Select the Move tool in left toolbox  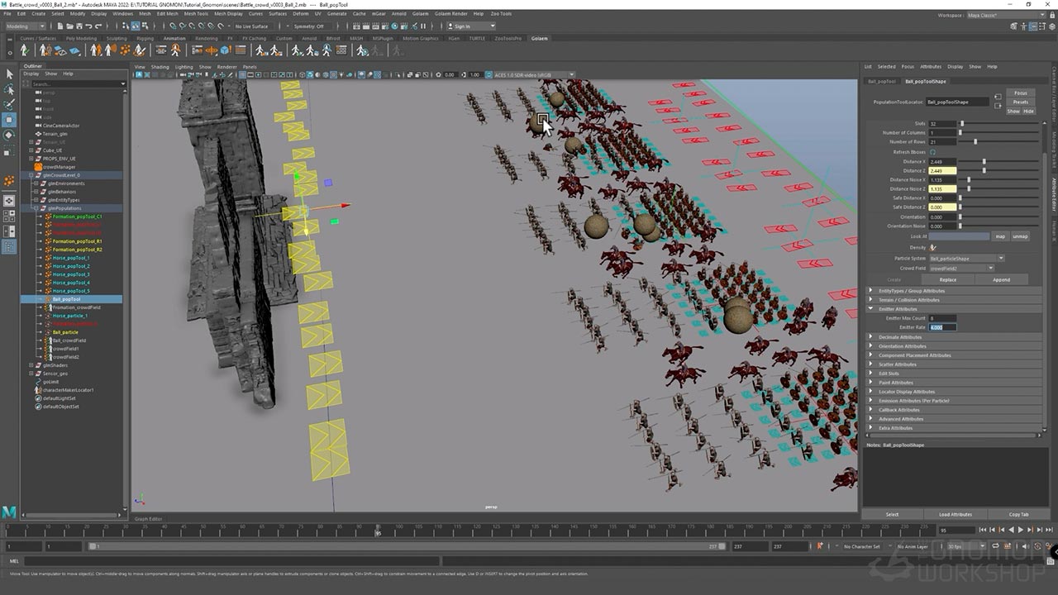tap(9, 119)
